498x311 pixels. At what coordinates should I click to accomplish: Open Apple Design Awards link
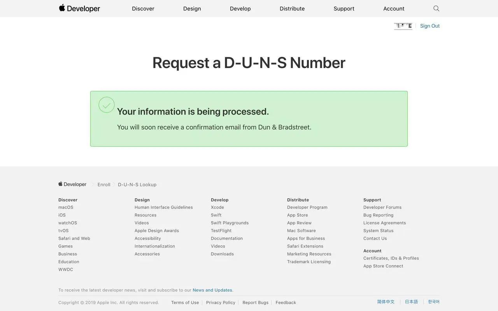[x=157, y=231]
